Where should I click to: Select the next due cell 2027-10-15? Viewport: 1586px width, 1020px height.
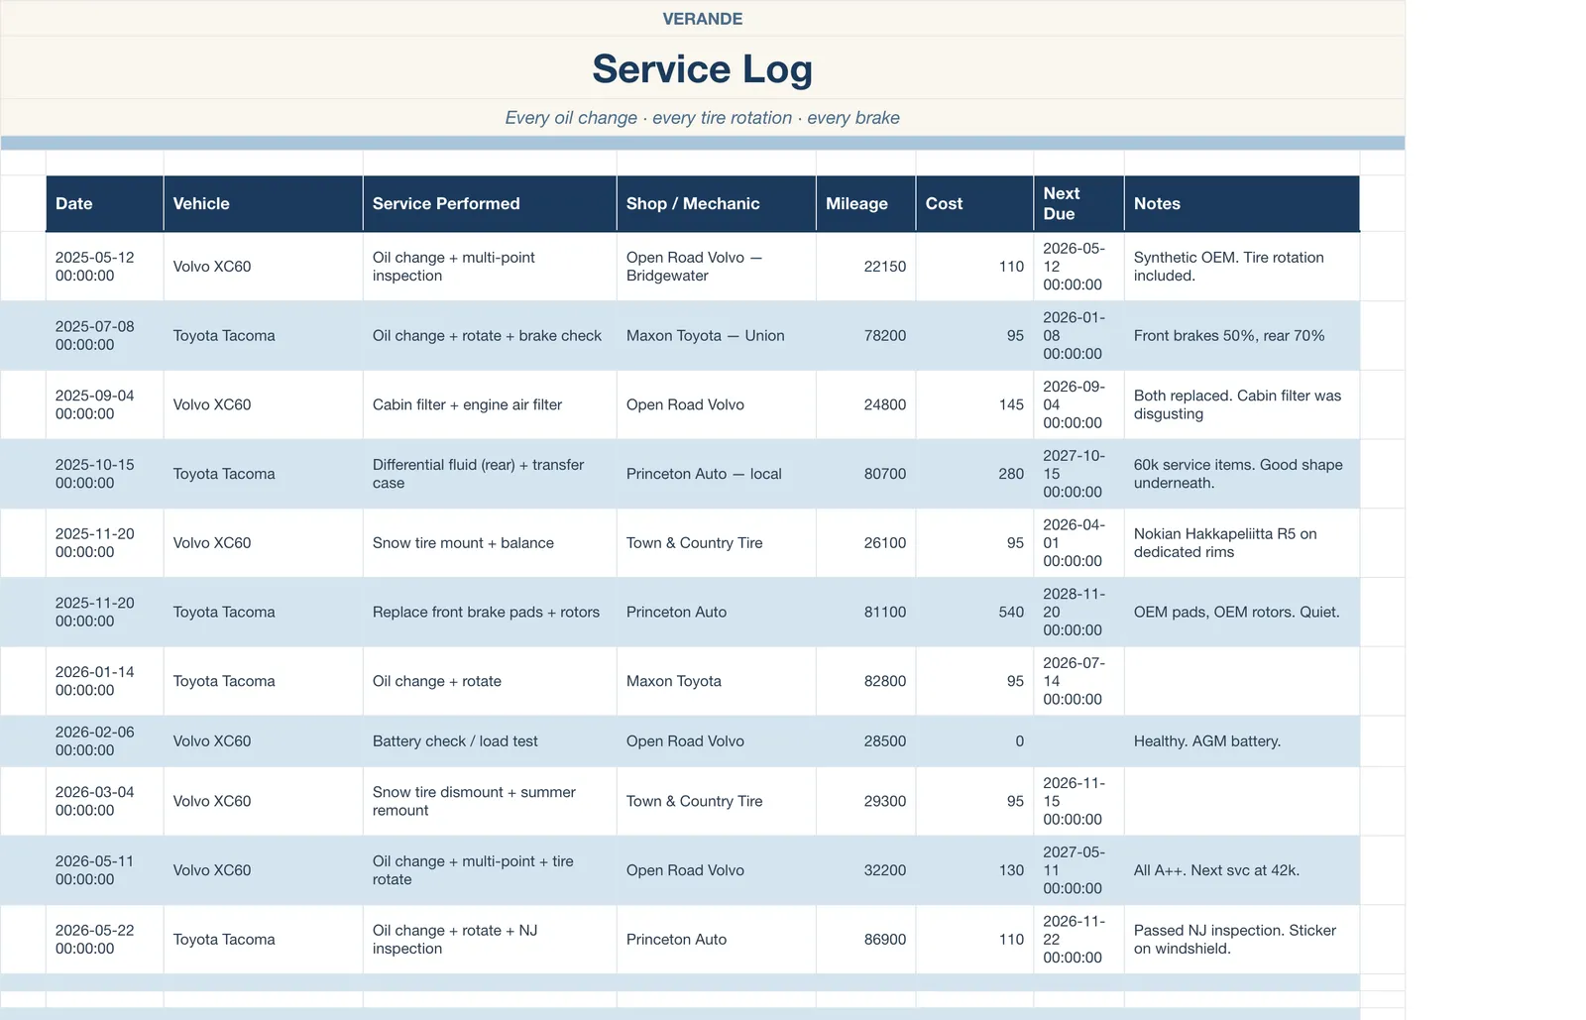click(1079, 474)
